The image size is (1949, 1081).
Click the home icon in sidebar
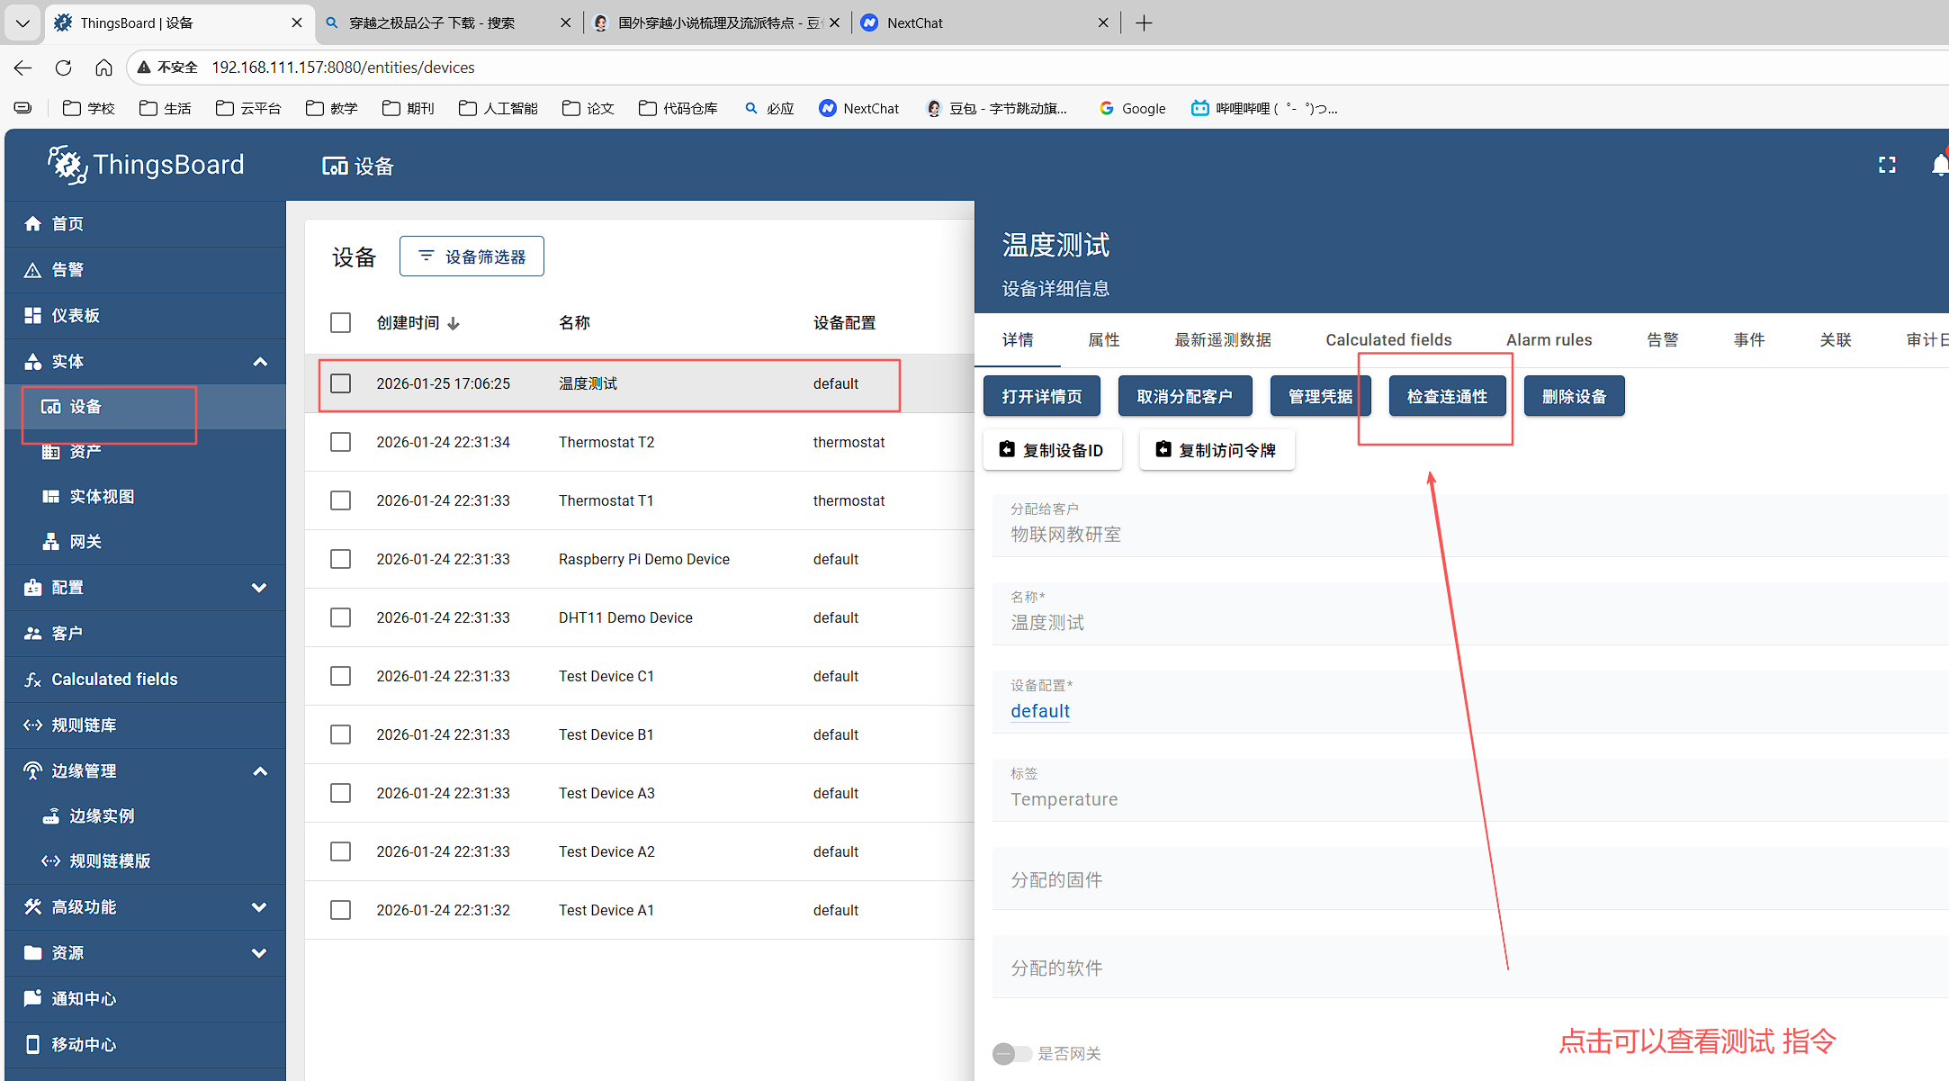(x=33, y=223)
